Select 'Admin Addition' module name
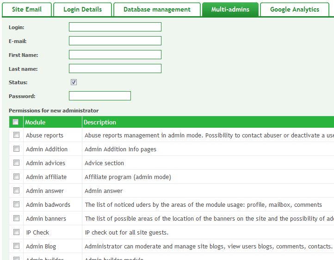The width and height of the screenshot is (334, 260). coord(47,149)
